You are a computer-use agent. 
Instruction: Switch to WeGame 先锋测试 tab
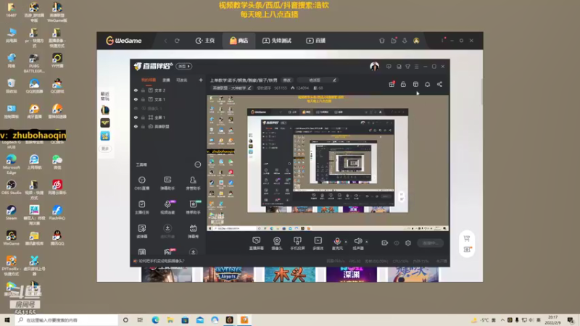click(x=277, y=41)
